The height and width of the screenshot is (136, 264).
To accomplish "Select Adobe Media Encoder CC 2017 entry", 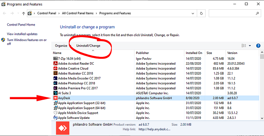I will (x=79, y=78).
